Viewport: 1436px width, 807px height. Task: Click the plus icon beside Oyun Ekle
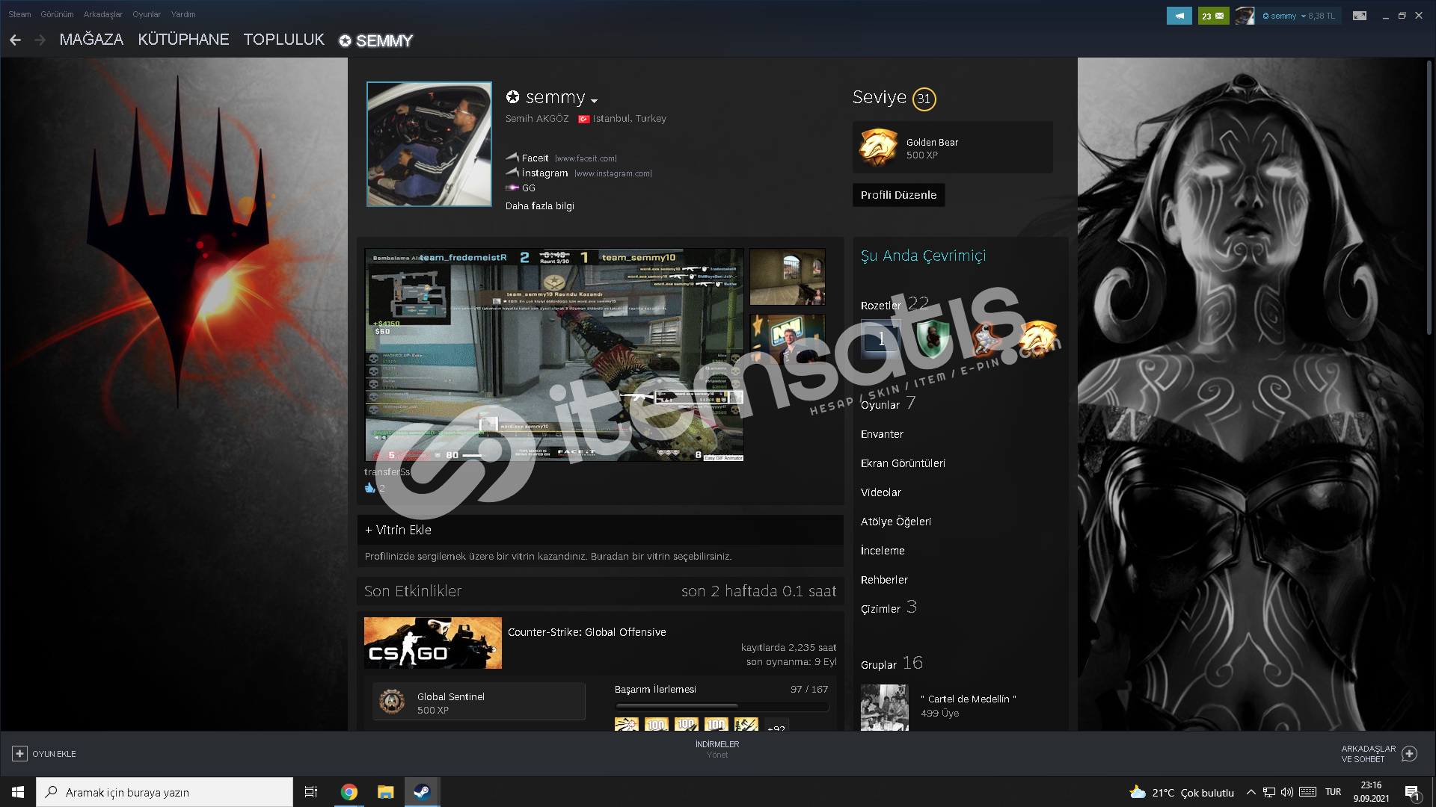19,754
